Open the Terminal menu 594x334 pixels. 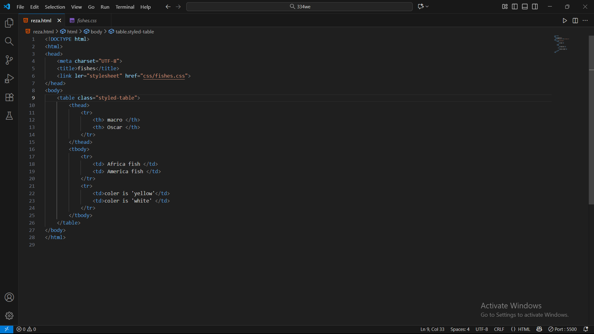(x=125, y=7)
